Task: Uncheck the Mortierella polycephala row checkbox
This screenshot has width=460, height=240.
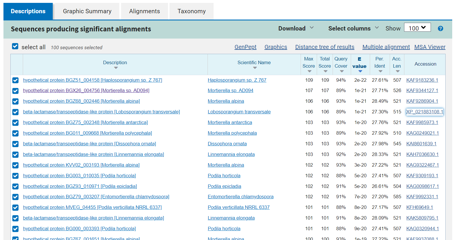Action: pyautogui.click(x=16, y=134)
